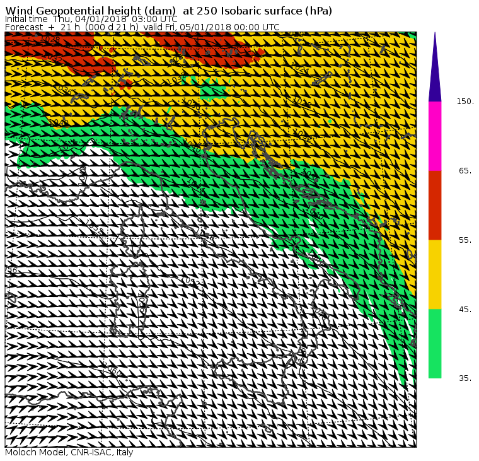Select the yellow 45–55 legend band
This screenshot has height=461, width=479.
click(x=435, y=274)
